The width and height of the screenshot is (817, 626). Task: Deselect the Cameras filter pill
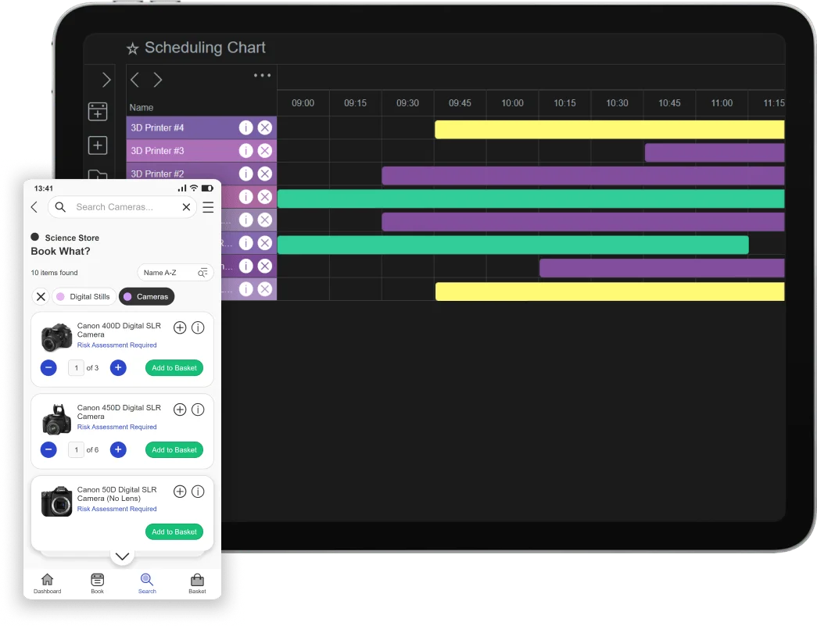click(149, 296)
